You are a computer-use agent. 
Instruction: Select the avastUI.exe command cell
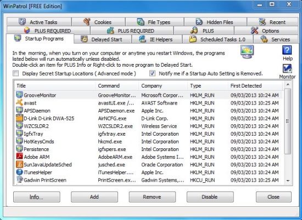(116, 103)
